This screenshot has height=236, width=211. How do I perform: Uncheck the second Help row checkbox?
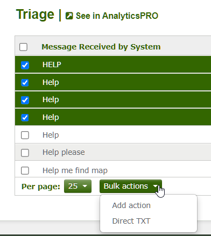25,83
